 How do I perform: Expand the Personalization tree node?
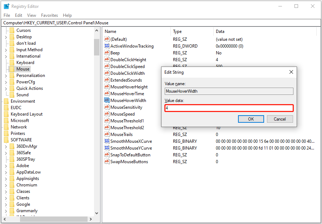6,76
